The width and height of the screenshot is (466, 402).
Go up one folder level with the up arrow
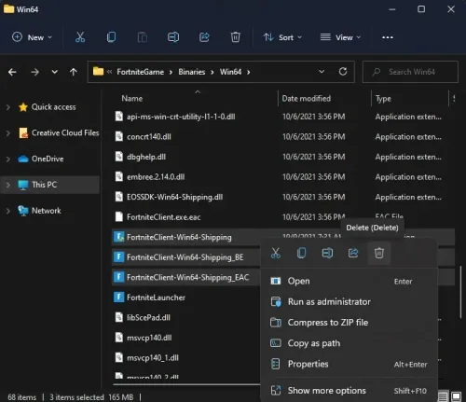click(74, 72)
